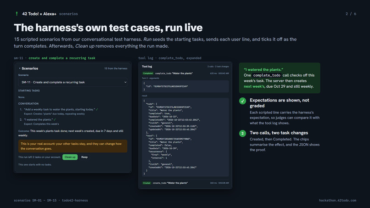Click "Expect: Creates 'plants' due today" line
The image size is (370, 208).
[54, 114]
